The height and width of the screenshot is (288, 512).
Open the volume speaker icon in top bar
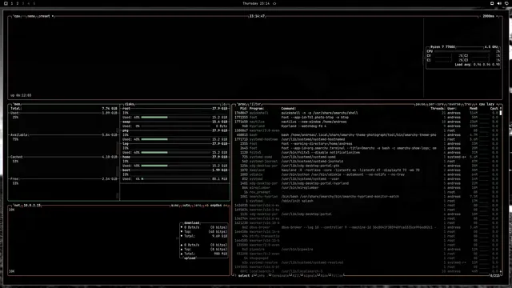coord(499,3)
